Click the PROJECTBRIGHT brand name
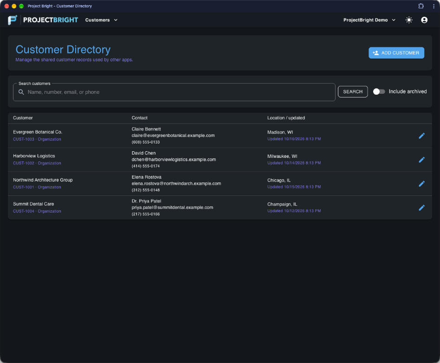This screenshot has height=363, width=440. [x=51, y=20]
